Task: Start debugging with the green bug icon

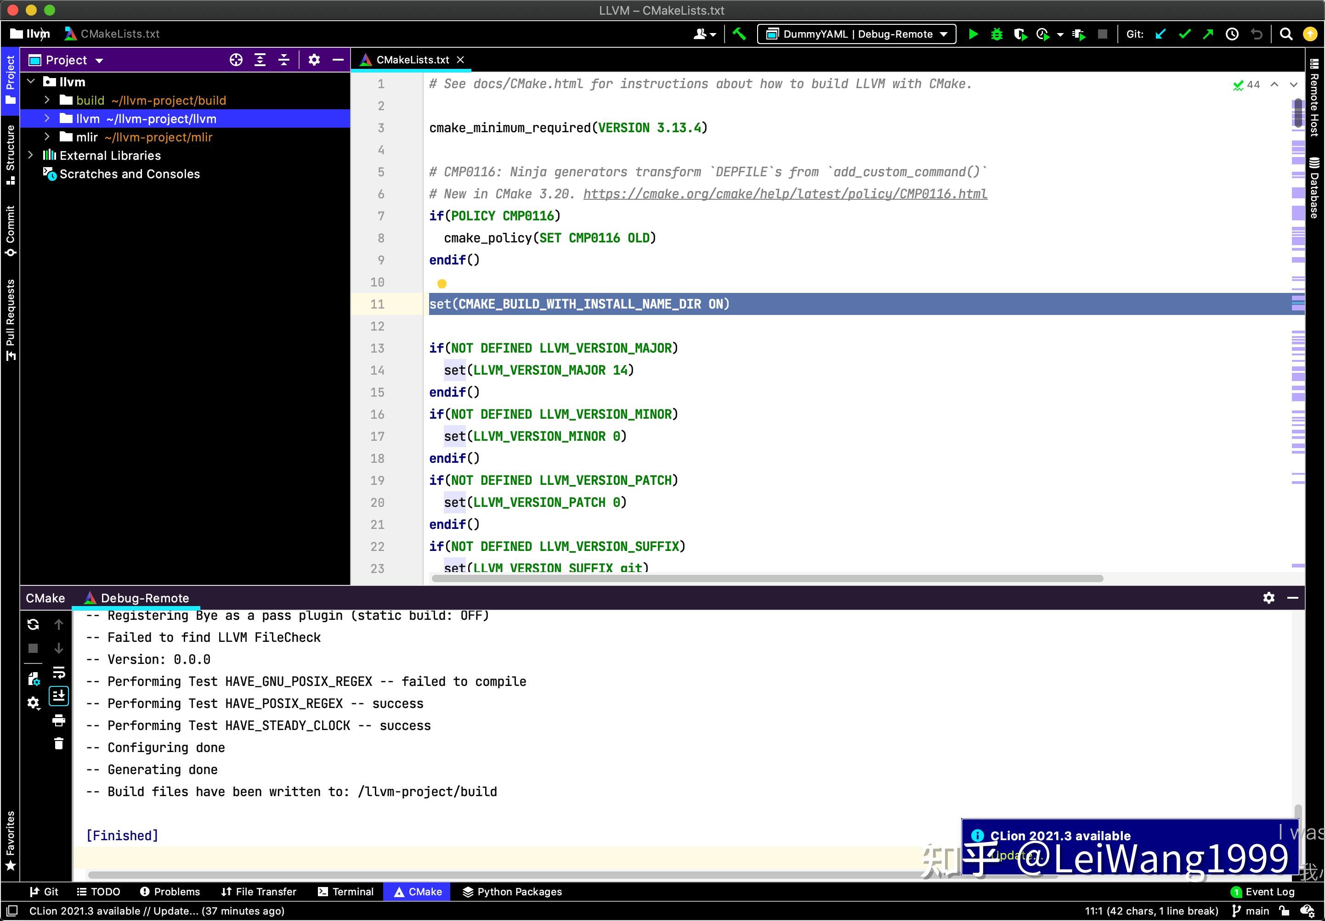Action: click(997, 34)
